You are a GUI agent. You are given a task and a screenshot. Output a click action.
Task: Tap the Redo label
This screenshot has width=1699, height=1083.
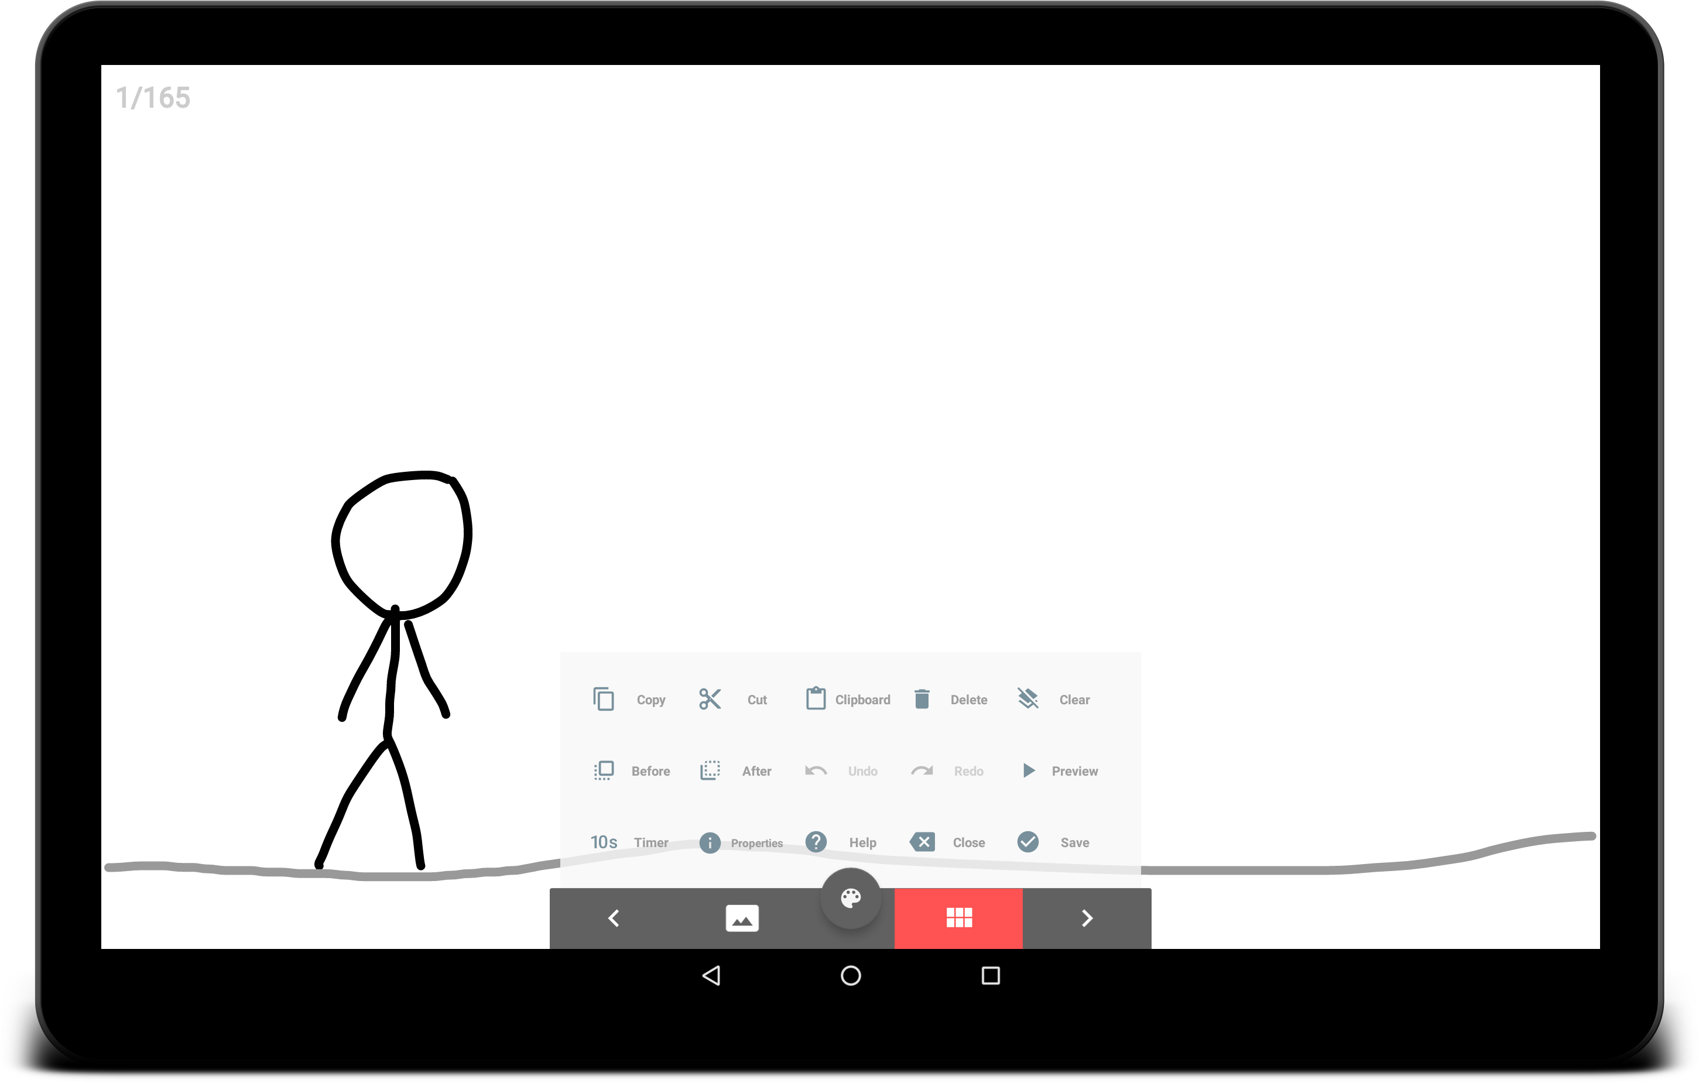click(x=969, y=771)
